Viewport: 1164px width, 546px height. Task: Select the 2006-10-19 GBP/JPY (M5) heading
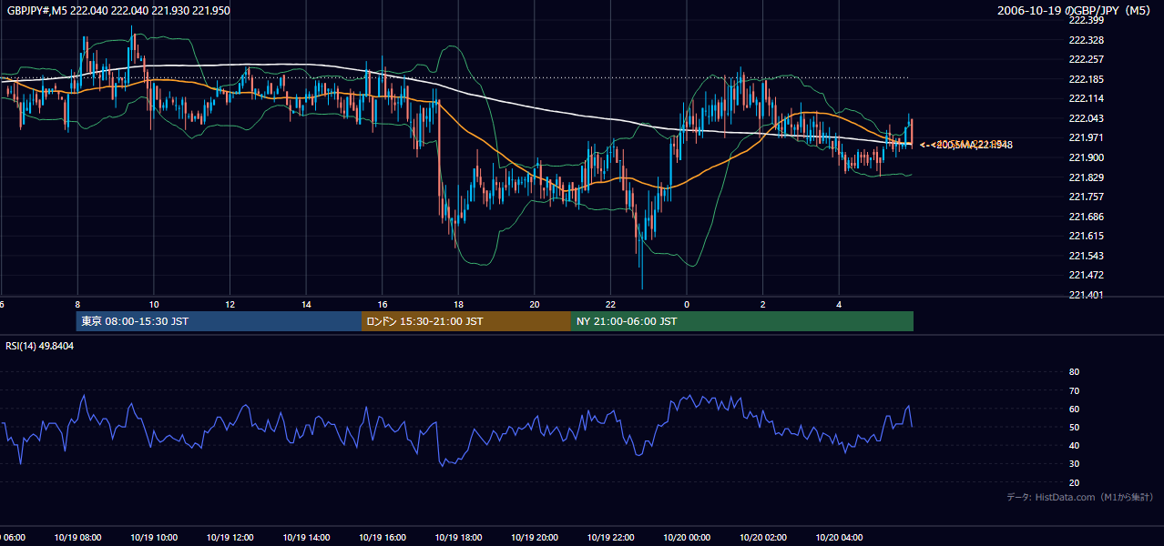[1073, 10]
